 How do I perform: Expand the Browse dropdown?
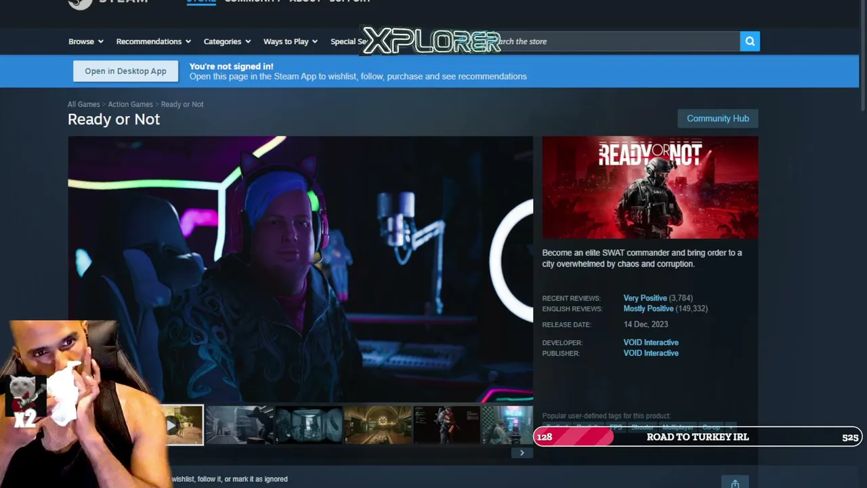click(86, 41)
